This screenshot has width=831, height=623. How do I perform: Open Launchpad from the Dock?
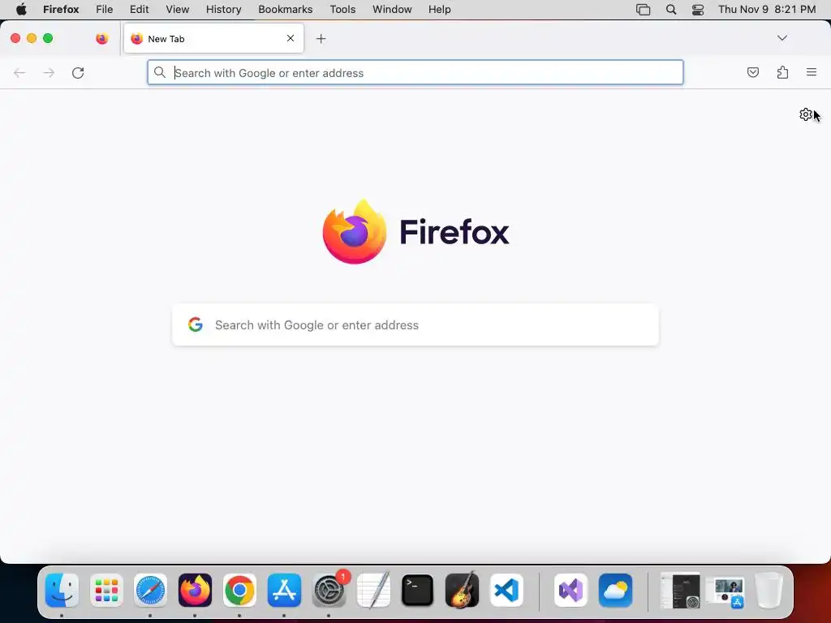click(x=106, y=591)
